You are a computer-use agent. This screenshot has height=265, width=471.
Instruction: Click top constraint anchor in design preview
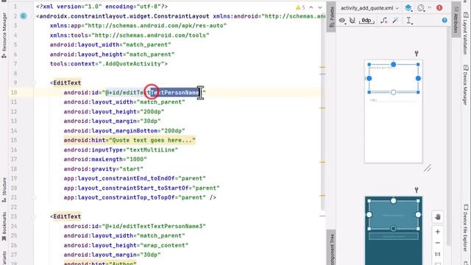(x=393, y=64)
